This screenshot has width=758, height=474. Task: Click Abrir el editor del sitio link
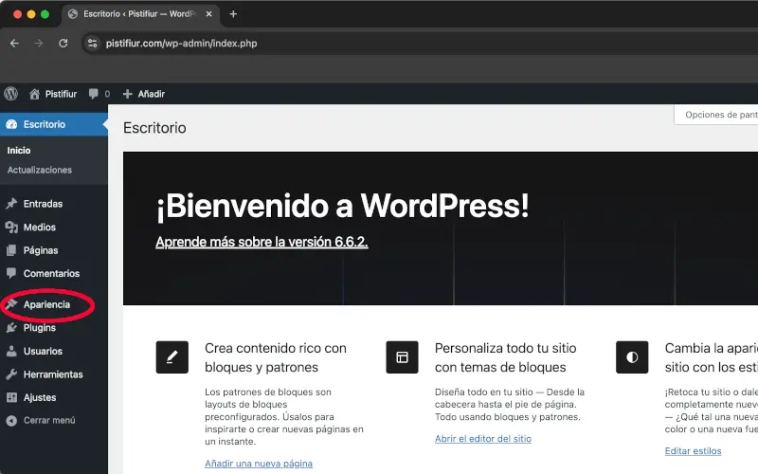click(483, 439)
